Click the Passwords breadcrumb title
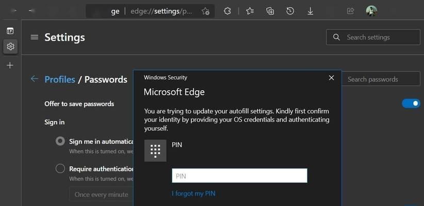The width and height of the screenshot is (424, 206). click(x=106, y=79)
